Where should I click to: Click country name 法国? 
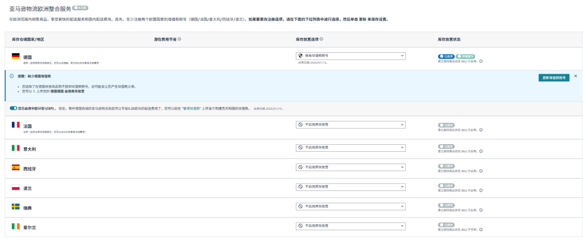click(x=28, y=126)
